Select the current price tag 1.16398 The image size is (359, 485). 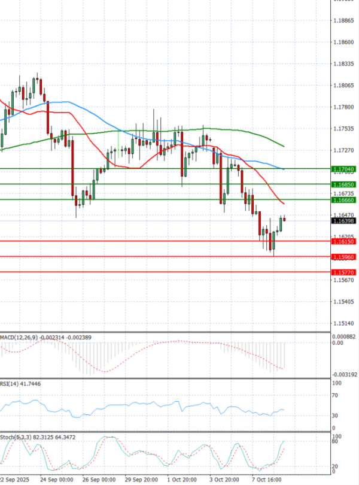344,221
